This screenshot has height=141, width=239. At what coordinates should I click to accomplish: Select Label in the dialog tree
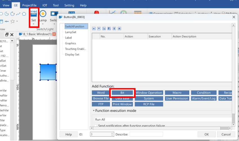pyautogui.click(x=68, y=38)
